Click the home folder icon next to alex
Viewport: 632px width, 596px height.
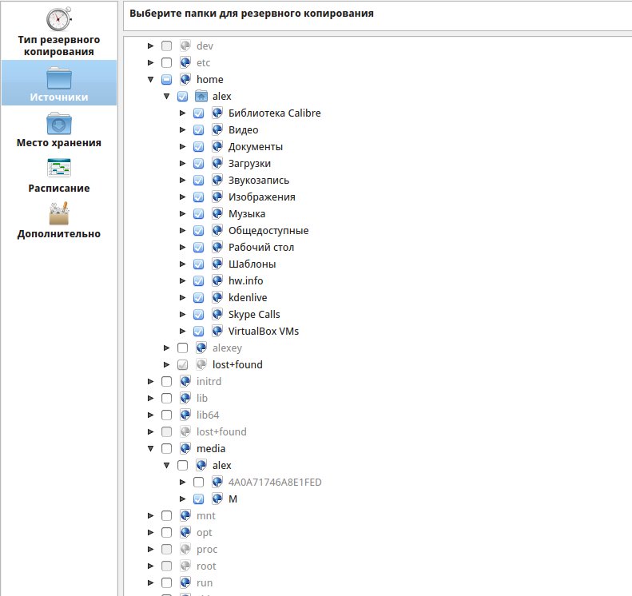[201, 97]
